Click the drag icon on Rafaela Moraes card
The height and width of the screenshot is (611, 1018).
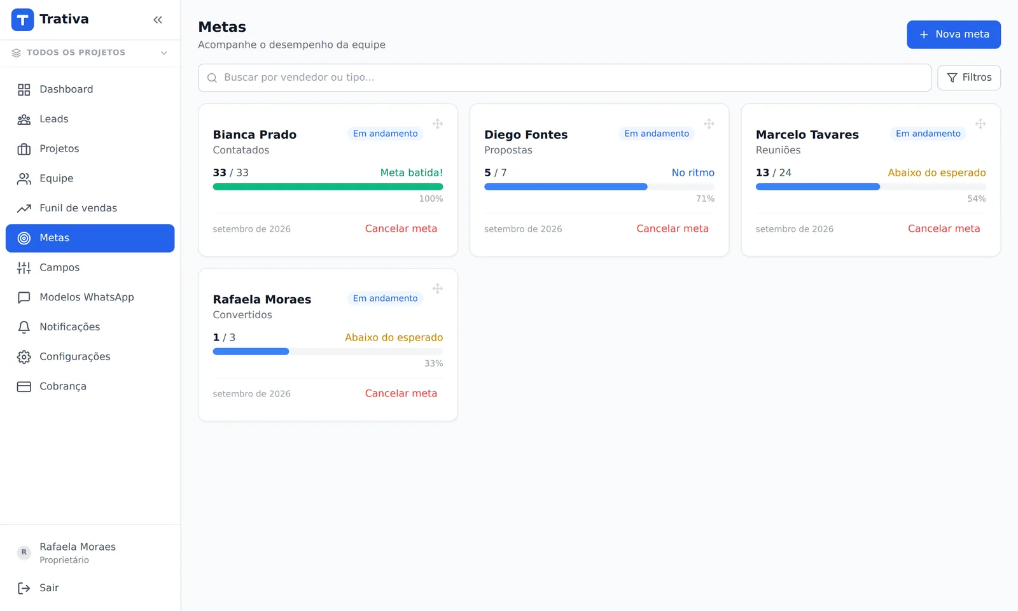coord(438,288)
